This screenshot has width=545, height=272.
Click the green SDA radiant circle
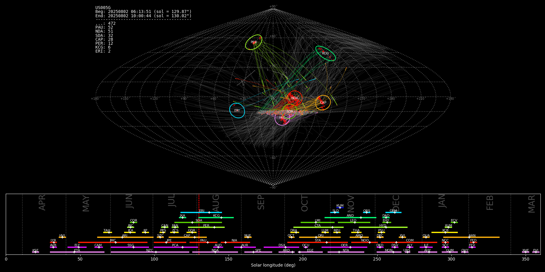click(x=290, y=112)
